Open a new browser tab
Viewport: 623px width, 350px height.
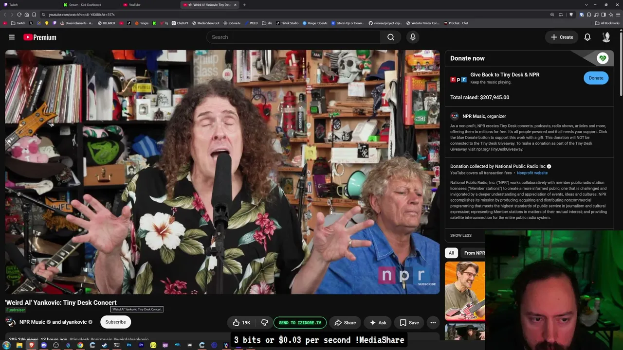coord(244,5)
